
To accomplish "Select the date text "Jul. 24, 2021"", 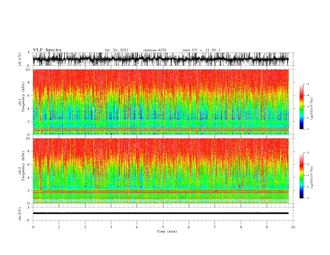I will (116, 50).
